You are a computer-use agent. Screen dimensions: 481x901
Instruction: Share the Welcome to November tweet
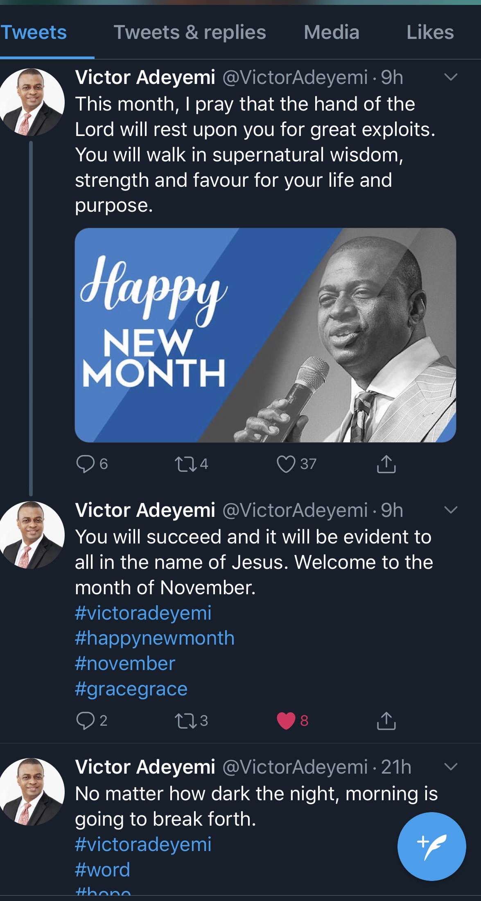click(386, 720)
